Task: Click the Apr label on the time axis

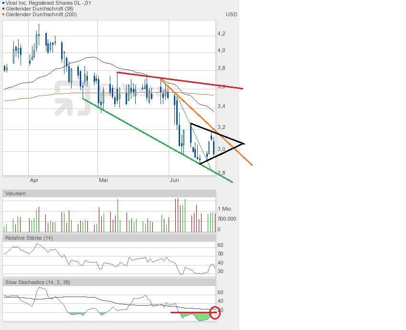Action: click(x=34, y=180)
